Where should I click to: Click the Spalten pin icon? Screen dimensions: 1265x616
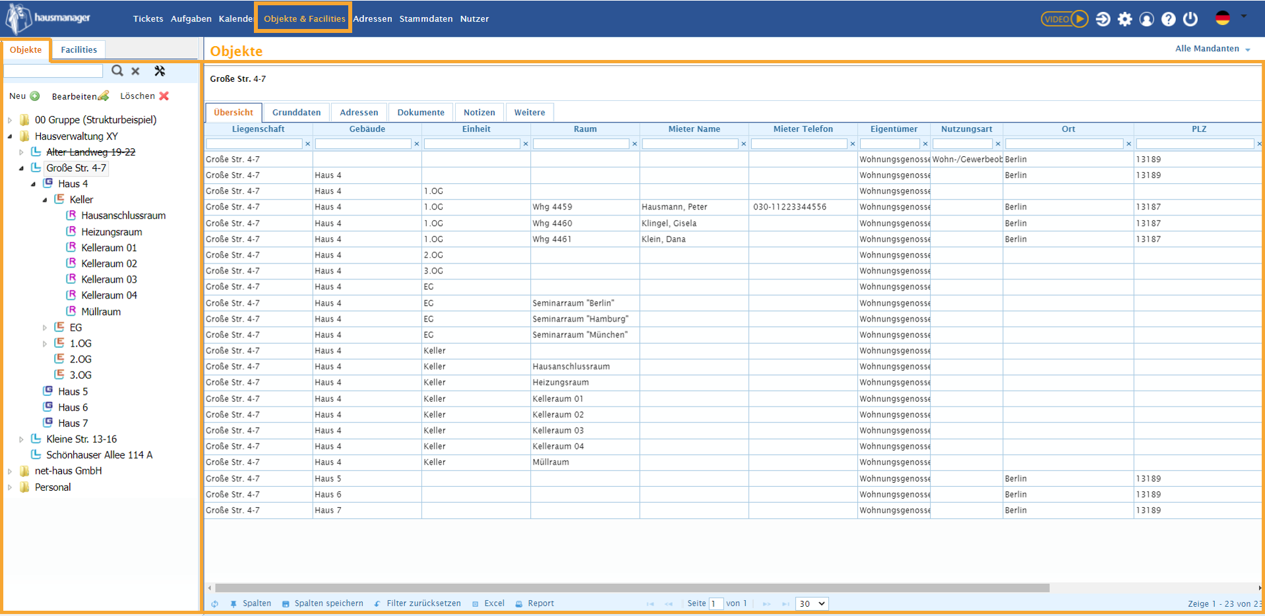coord(233,604)
